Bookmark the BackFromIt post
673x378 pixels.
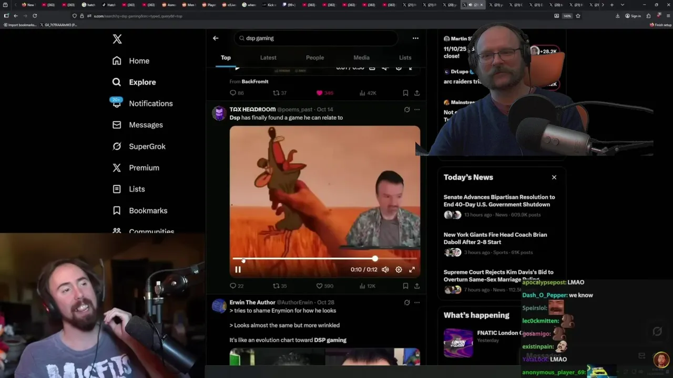point(405,93)
